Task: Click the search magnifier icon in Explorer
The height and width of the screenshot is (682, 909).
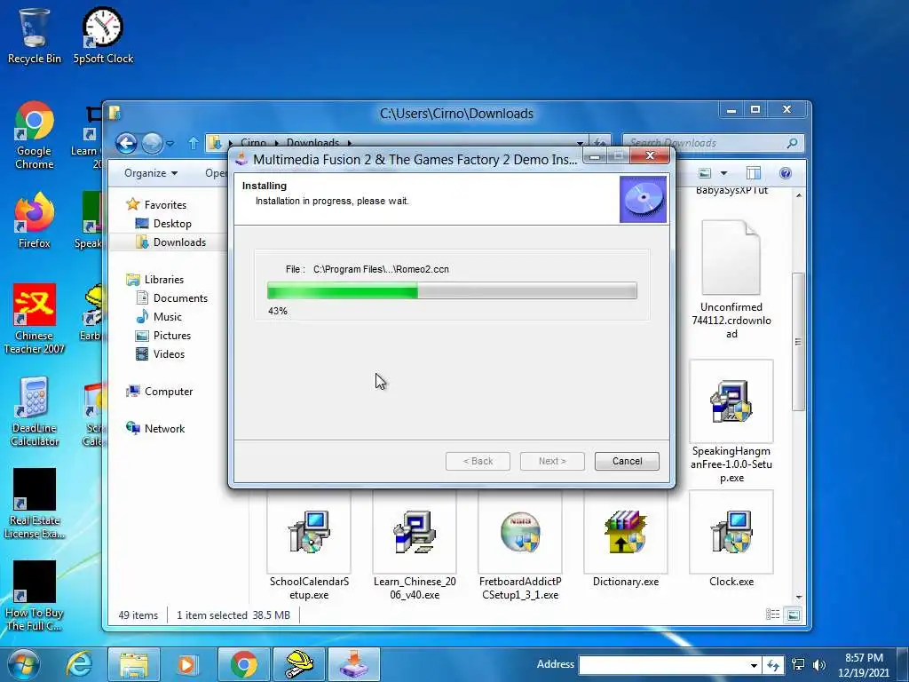Action: pyautogui.click(x=792, y=143)
